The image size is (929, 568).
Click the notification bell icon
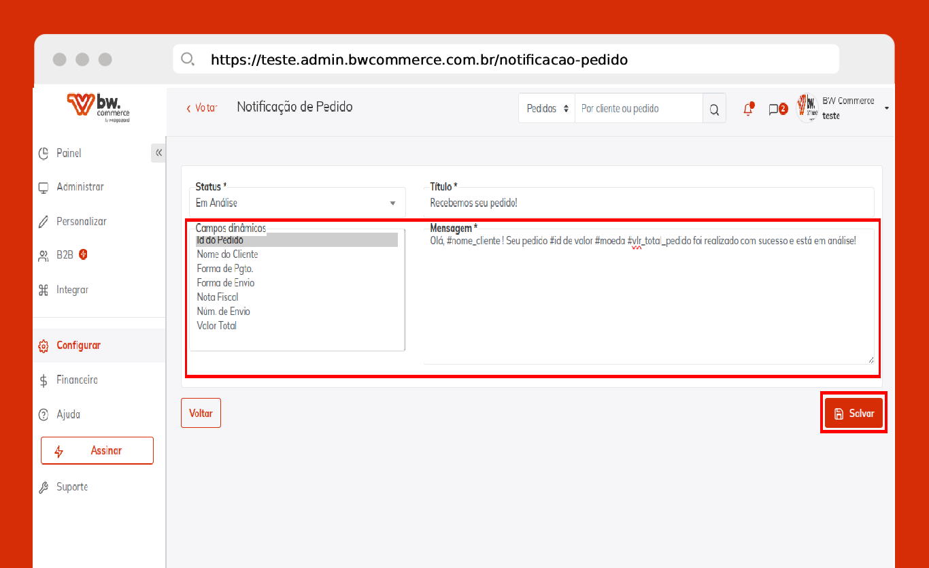click(x=748, y=109)
